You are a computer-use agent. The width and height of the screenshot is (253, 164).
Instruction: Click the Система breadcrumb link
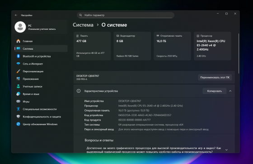(83, 25)
